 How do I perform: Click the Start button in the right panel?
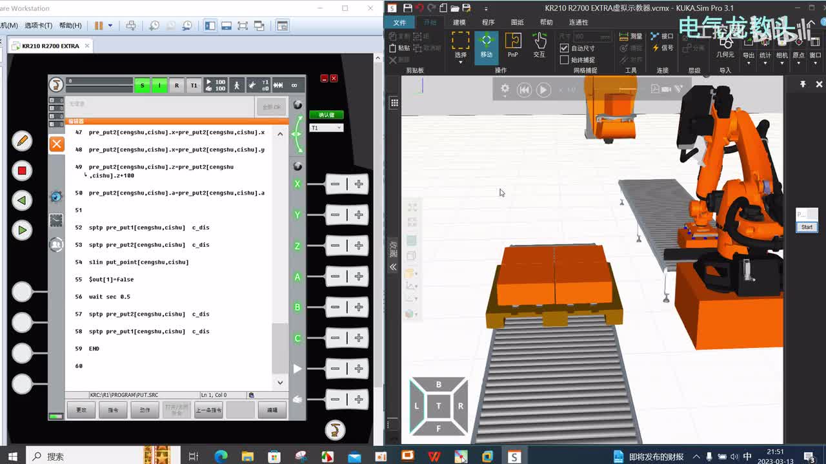(x=807, y=227)
